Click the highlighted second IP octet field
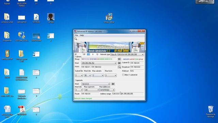This screenshot has height=123, width=218. coord(89,54)
